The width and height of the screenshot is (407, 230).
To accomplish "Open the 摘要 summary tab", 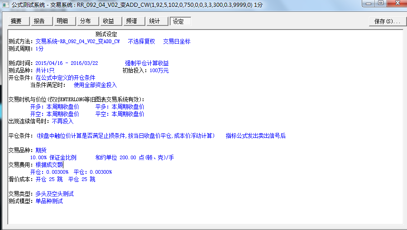I will pos(16,21).
